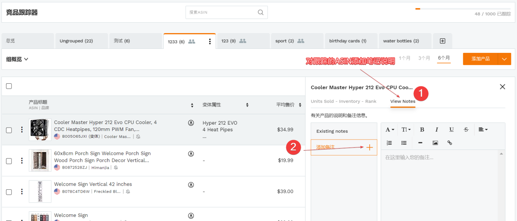The height and width of the screenshot is (221, 517).
Task: Open the text alignment dropdown
Action: 483,129
